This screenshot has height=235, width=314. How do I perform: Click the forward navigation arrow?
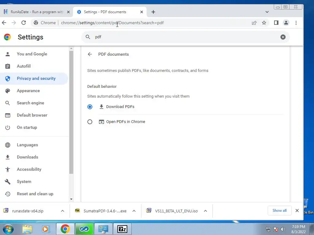14,23
